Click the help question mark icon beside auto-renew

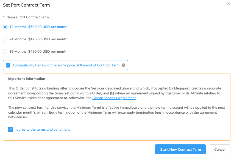coord(123,65)
